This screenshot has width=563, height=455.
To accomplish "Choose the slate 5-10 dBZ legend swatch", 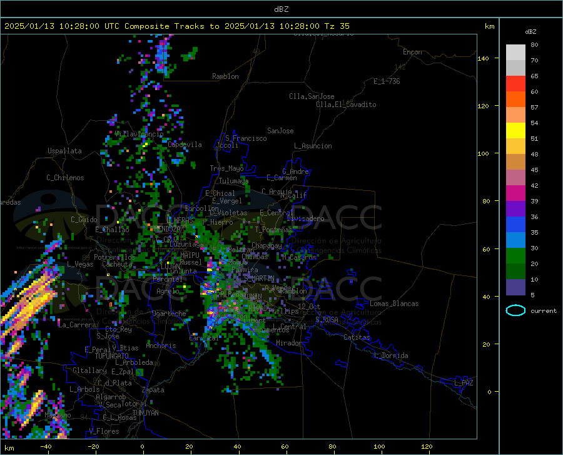I will 515,287.
